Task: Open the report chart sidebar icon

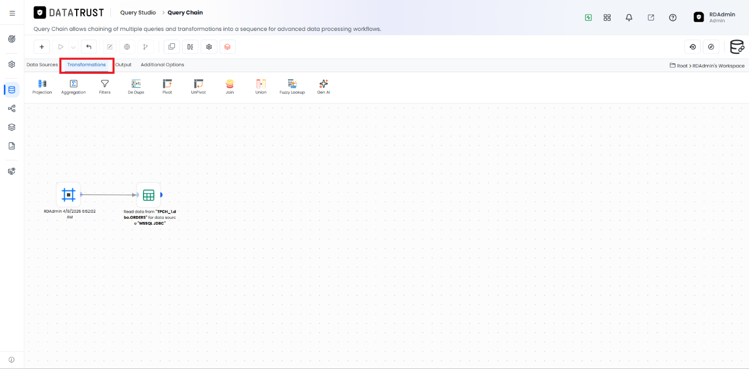Action: 11,146
